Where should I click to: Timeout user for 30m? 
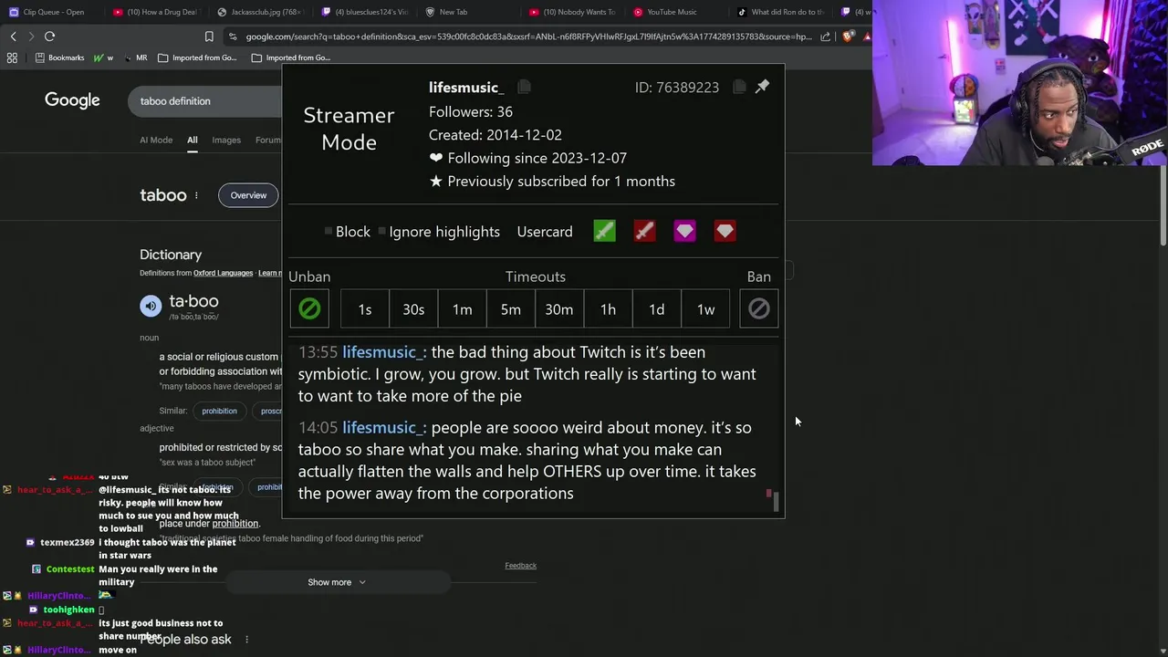point(559,309)
